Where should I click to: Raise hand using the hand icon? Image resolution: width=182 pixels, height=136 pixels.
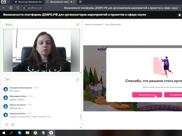(x=179, y=15)
